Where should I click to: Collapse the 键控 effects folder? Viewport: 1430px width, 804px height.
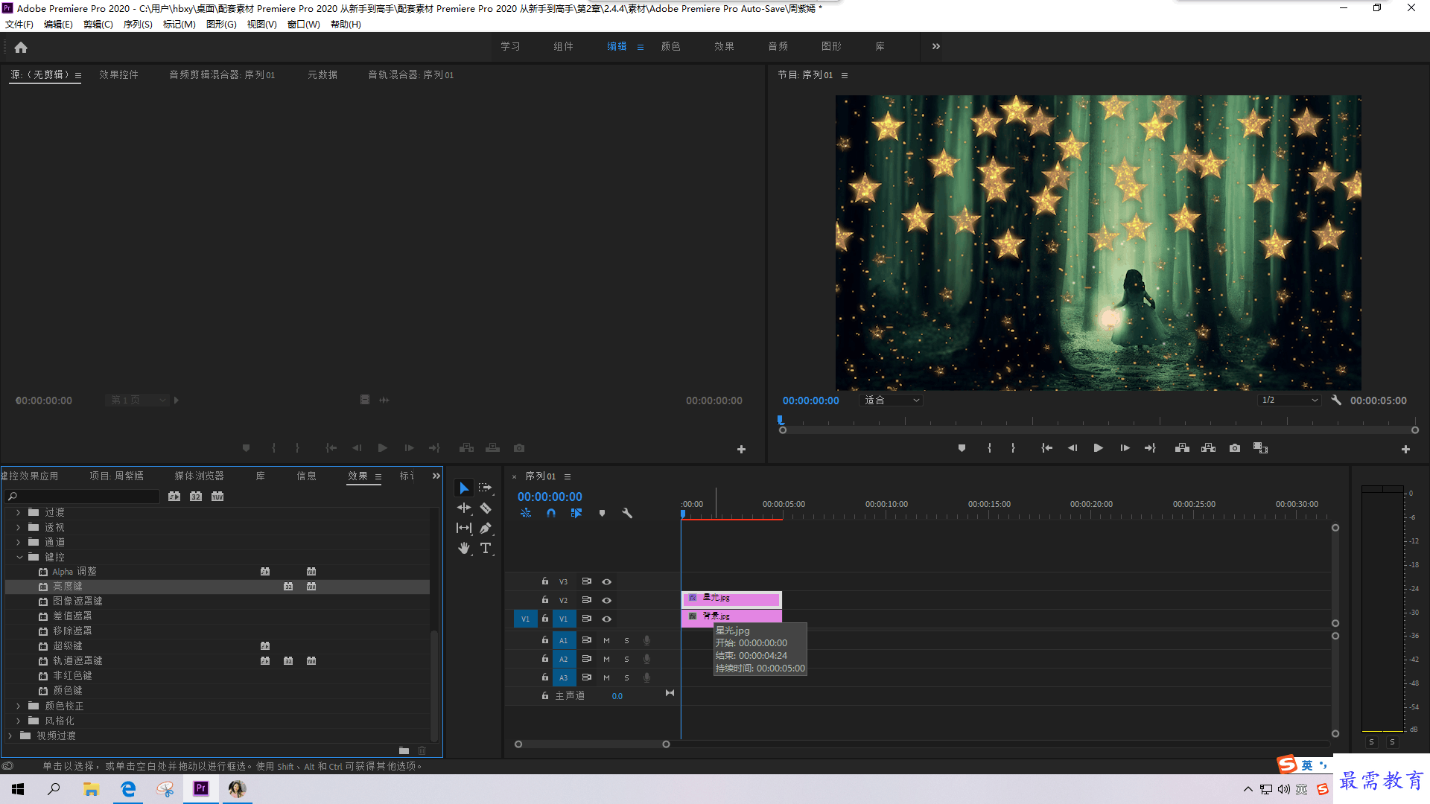click(x=19, y=557)
